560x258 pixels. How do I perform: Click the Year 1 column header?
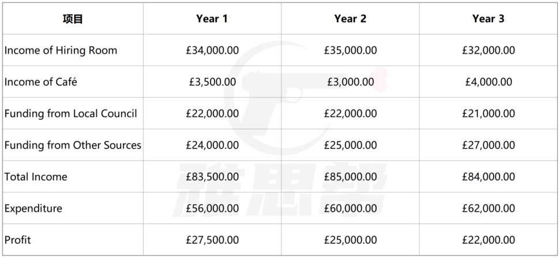(x=212, y=19)
